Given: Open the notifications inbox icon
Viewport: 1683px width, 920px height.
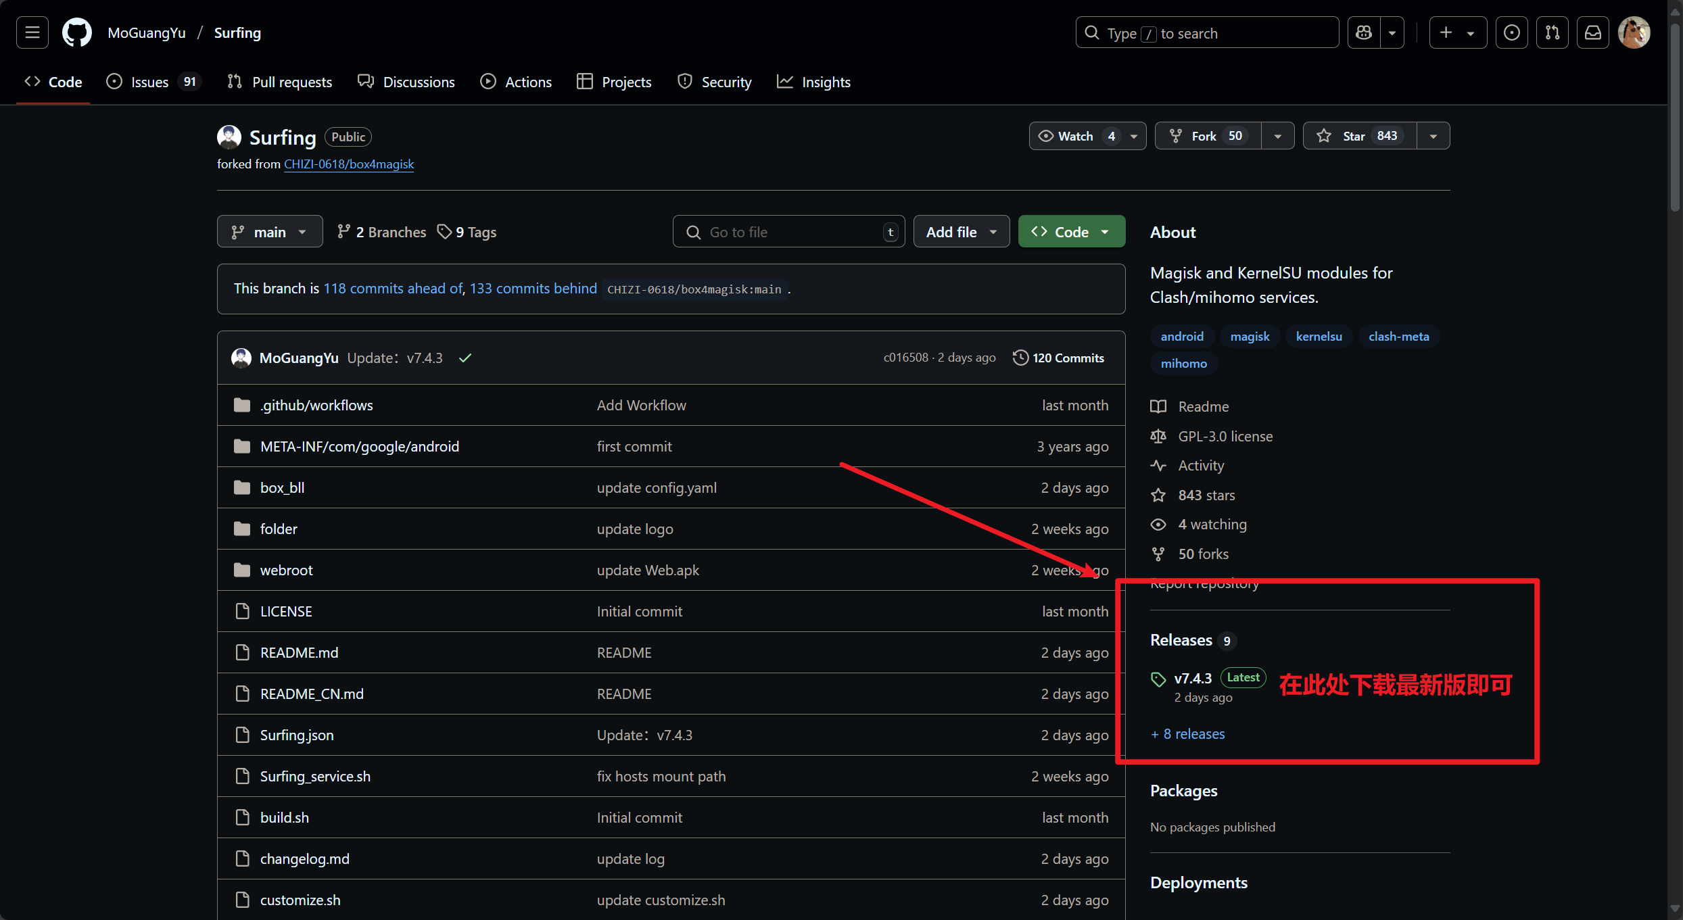Looking at the screenshot, I should (x=1592, y=32).
